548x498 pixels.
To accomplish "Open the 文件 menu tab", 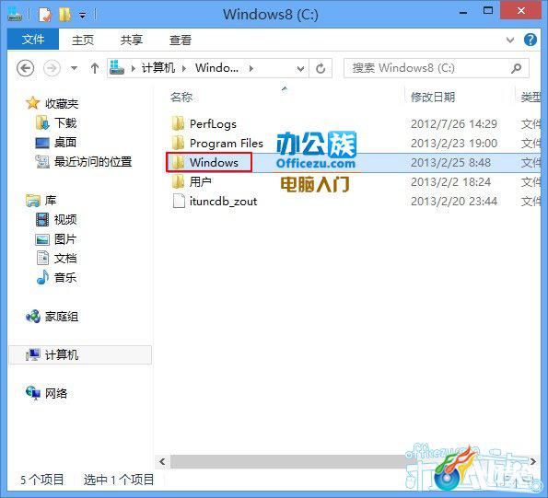I will 33,39.
